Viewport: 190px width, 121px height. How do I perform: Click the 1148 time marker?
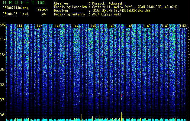[147, 26]
